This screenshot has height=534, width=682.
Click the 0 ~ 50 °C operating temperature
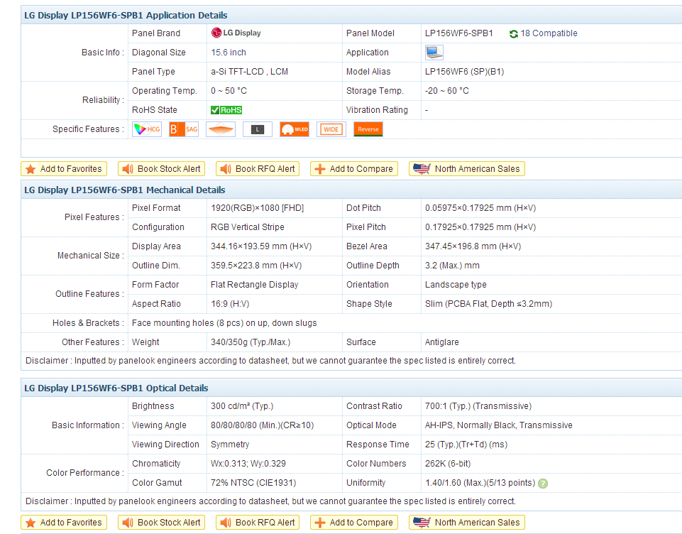click(229, 90)
